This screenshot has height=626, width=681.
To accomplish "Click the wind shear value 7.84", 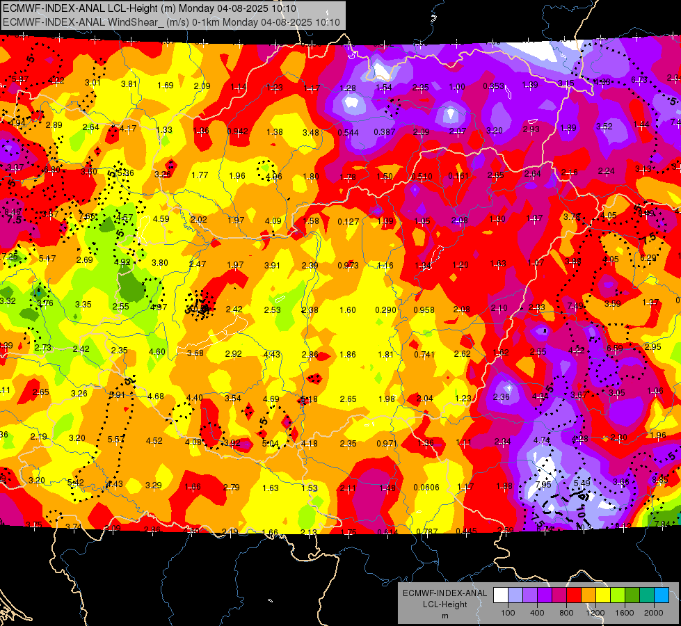I will [x=663, y=524].
